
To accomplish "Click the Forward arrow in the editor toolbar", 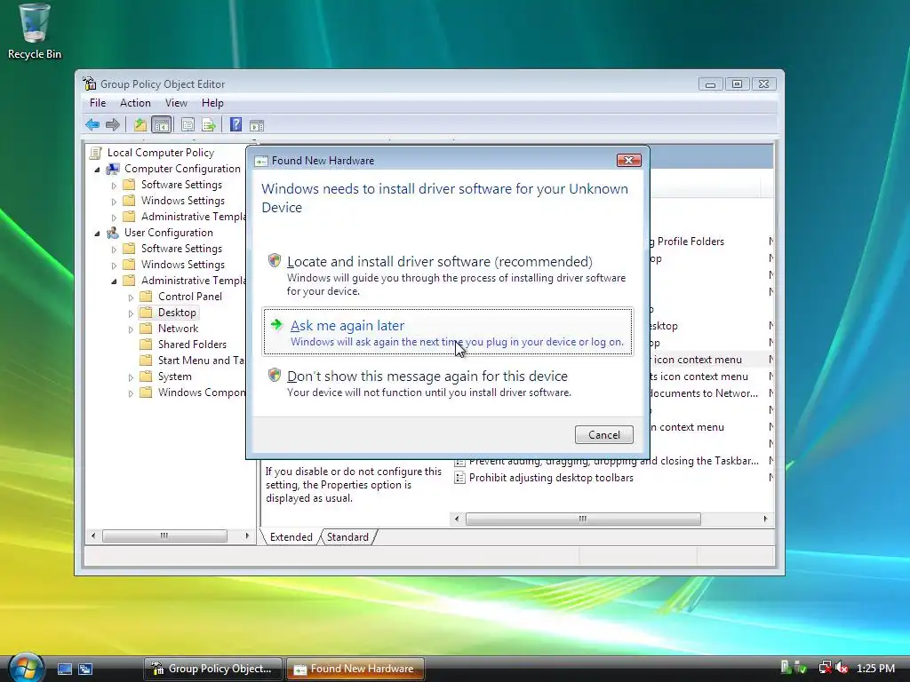I will (x=113, y=124).
